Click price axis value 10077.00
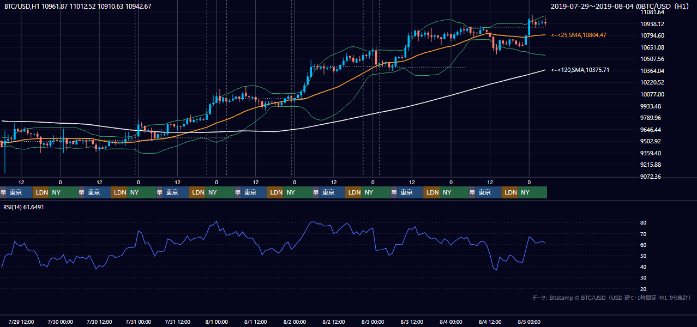The height and width of the screenshot is (327, 697). tap(652, 94)
